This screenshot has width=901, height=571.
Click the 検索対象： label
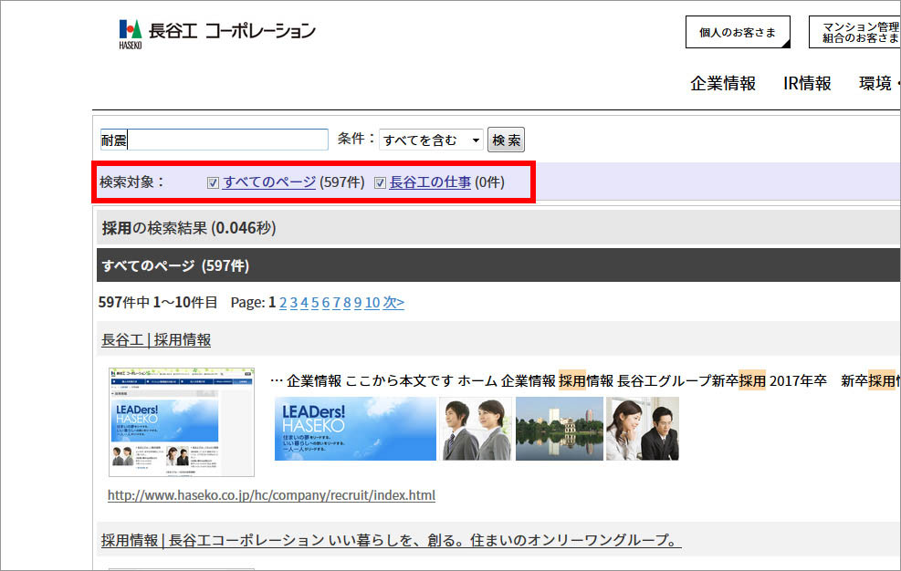pyautogui.click(x=132, y=182)
